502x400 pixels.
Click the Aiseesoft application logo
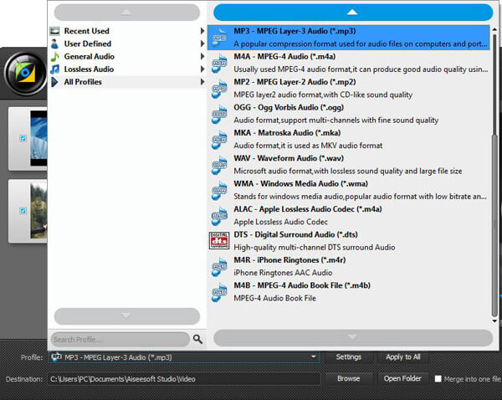(x=26, y=74)
